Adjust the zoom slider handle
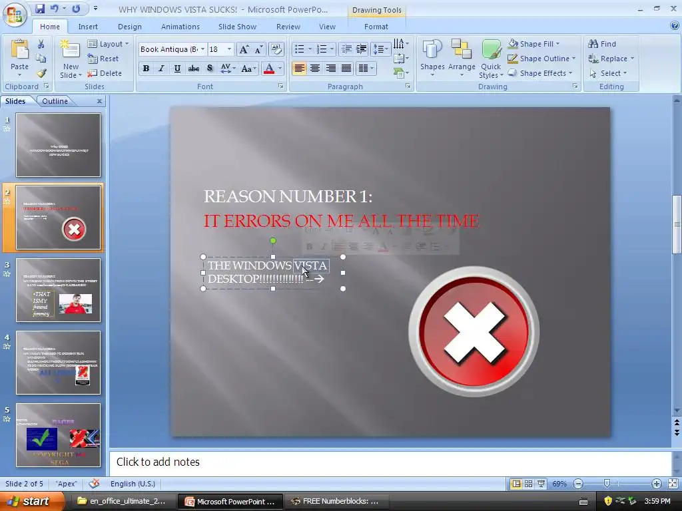The width and height of the screenshot is (682, 511). (607, 483)
